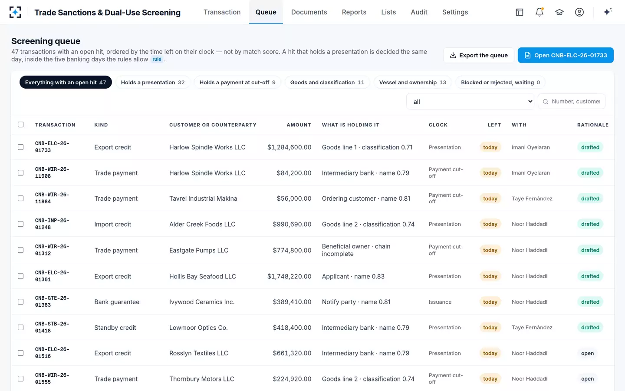Click the search magnifier icon
This screenshot has width=625, height=391.
pyautogui.click(x=546, y=102)
